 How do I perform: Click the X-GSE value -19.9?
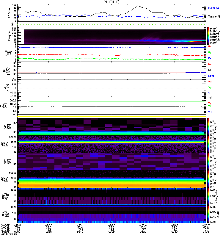pyautogui.click(x=17, y=225)
